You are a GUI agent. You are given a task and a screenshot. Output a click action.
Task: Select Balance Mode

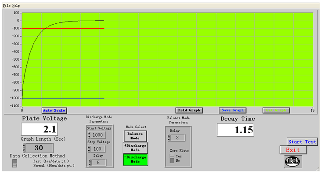(135, 136)
